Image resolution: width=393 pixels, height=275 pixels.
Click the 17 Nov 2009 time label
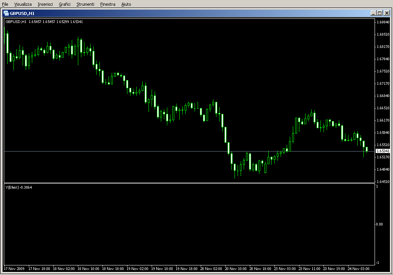click(x=14, y=269)
